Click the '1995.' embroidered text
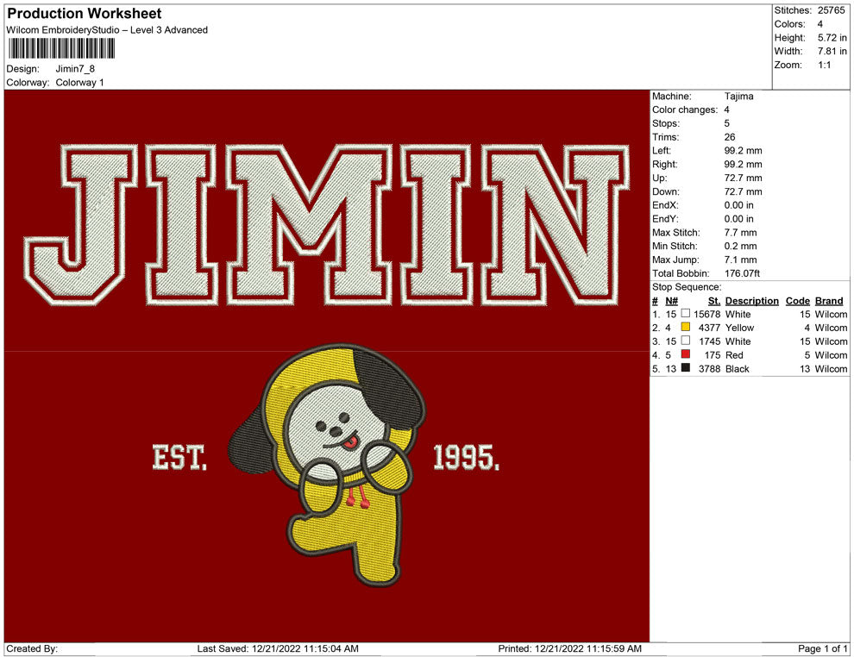The height and width of the screenshot is (657, 854). (x=466, y=457)
